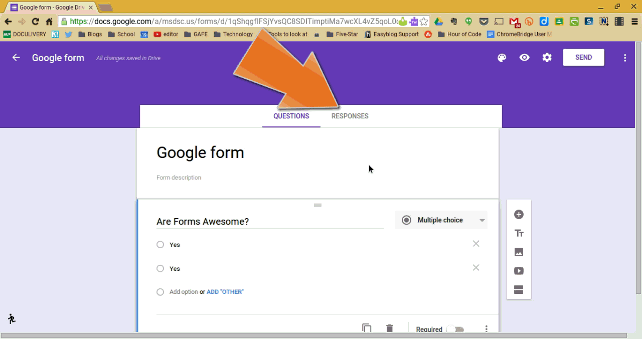Switch to the RESPONSES tab
642x339 pixels.
tap(350, 116)
